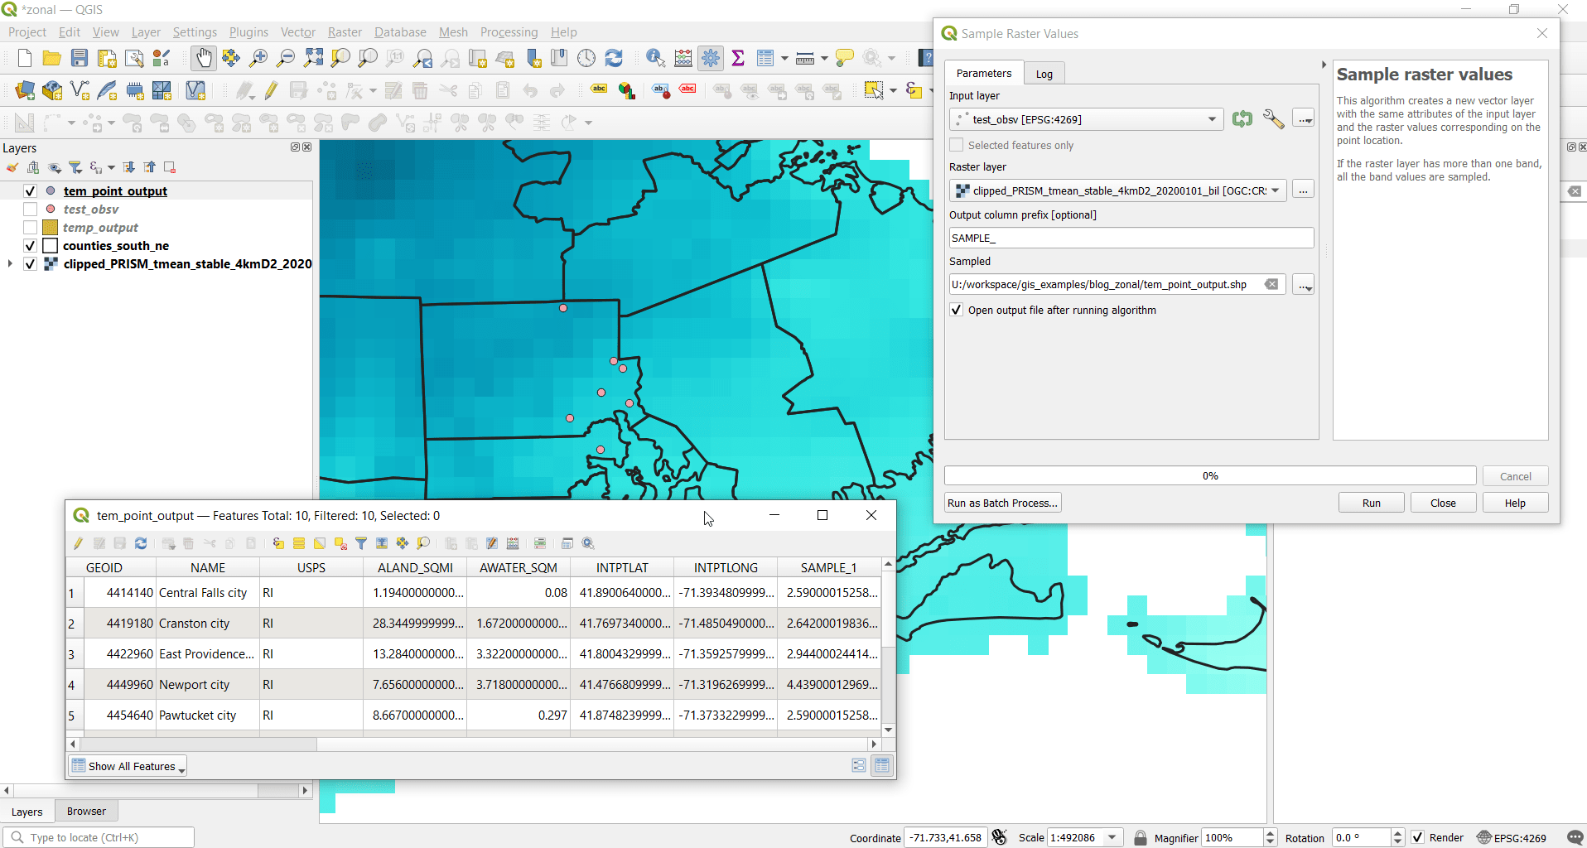Open the Raster menu
This screenshot has width=1587, height=848.
(x=344, y=32)
